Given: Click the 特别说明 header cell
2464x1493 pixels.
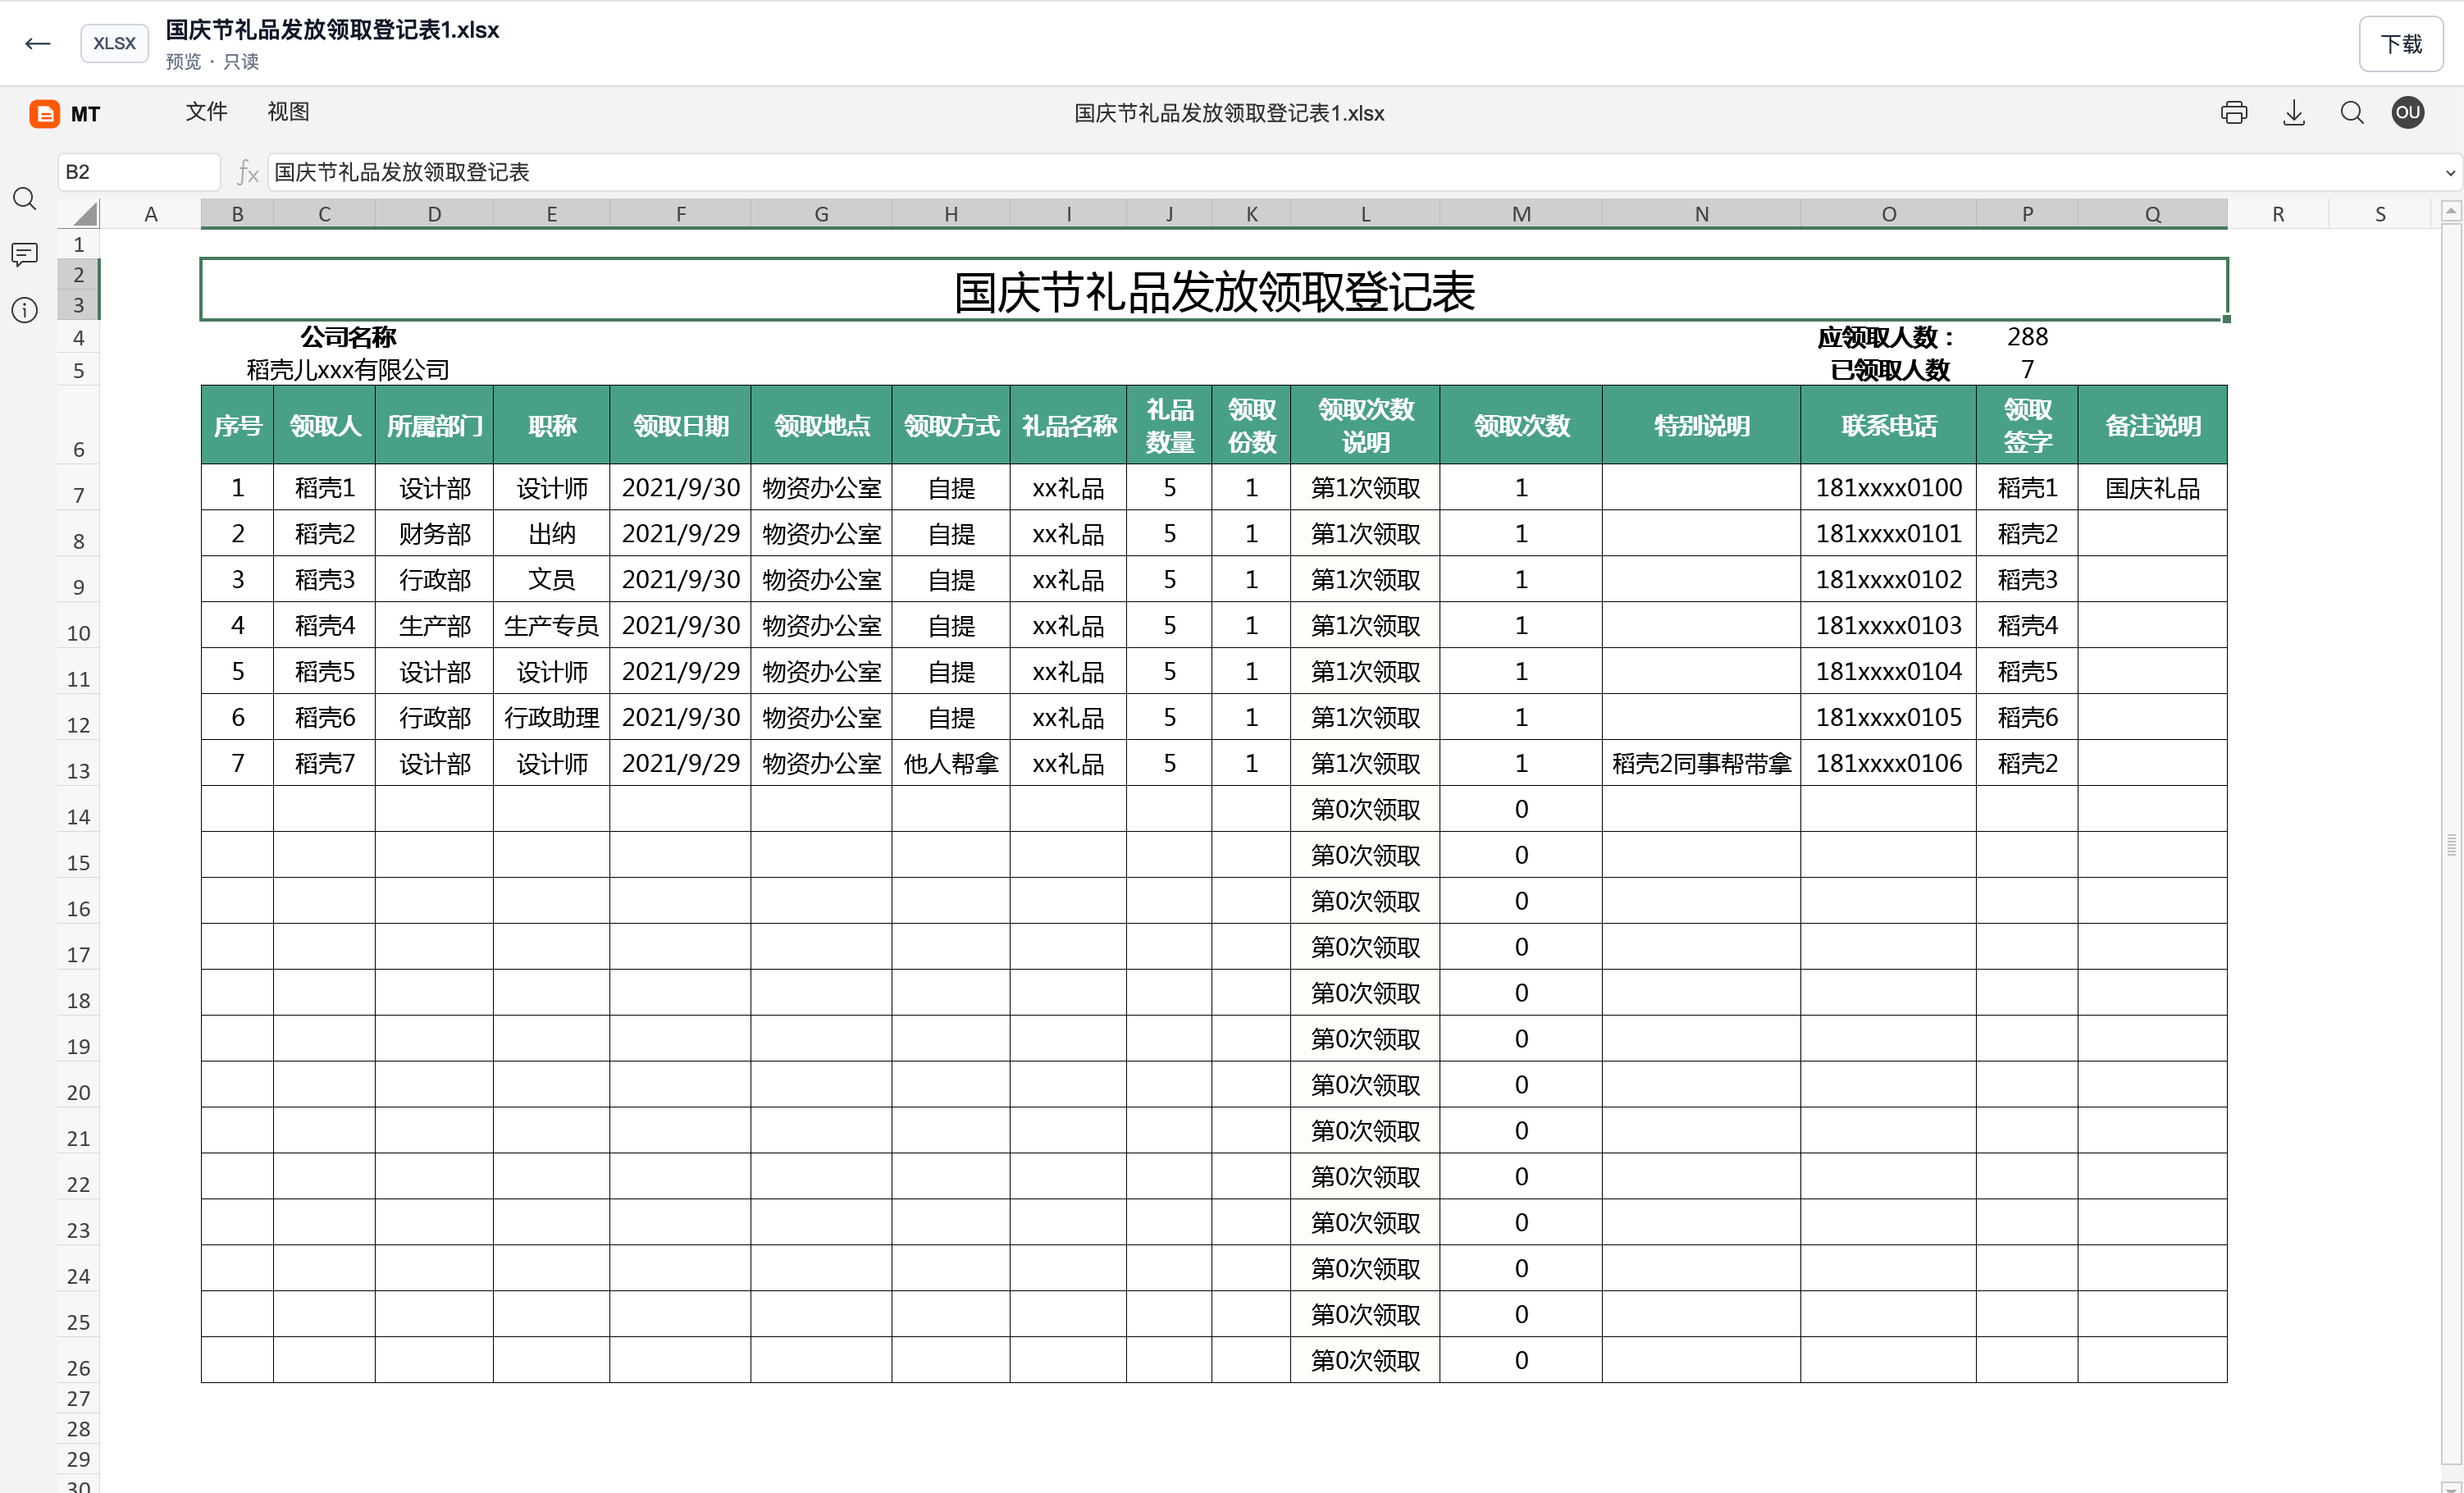Looking at the screenshot, I should 1702,426.
